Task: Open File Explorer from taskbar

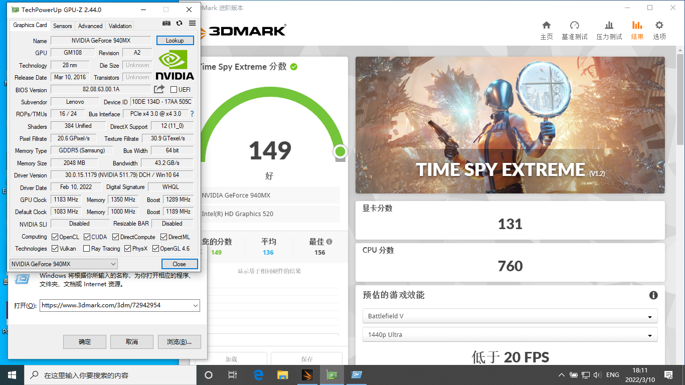Action: click(x=283, y=375)
